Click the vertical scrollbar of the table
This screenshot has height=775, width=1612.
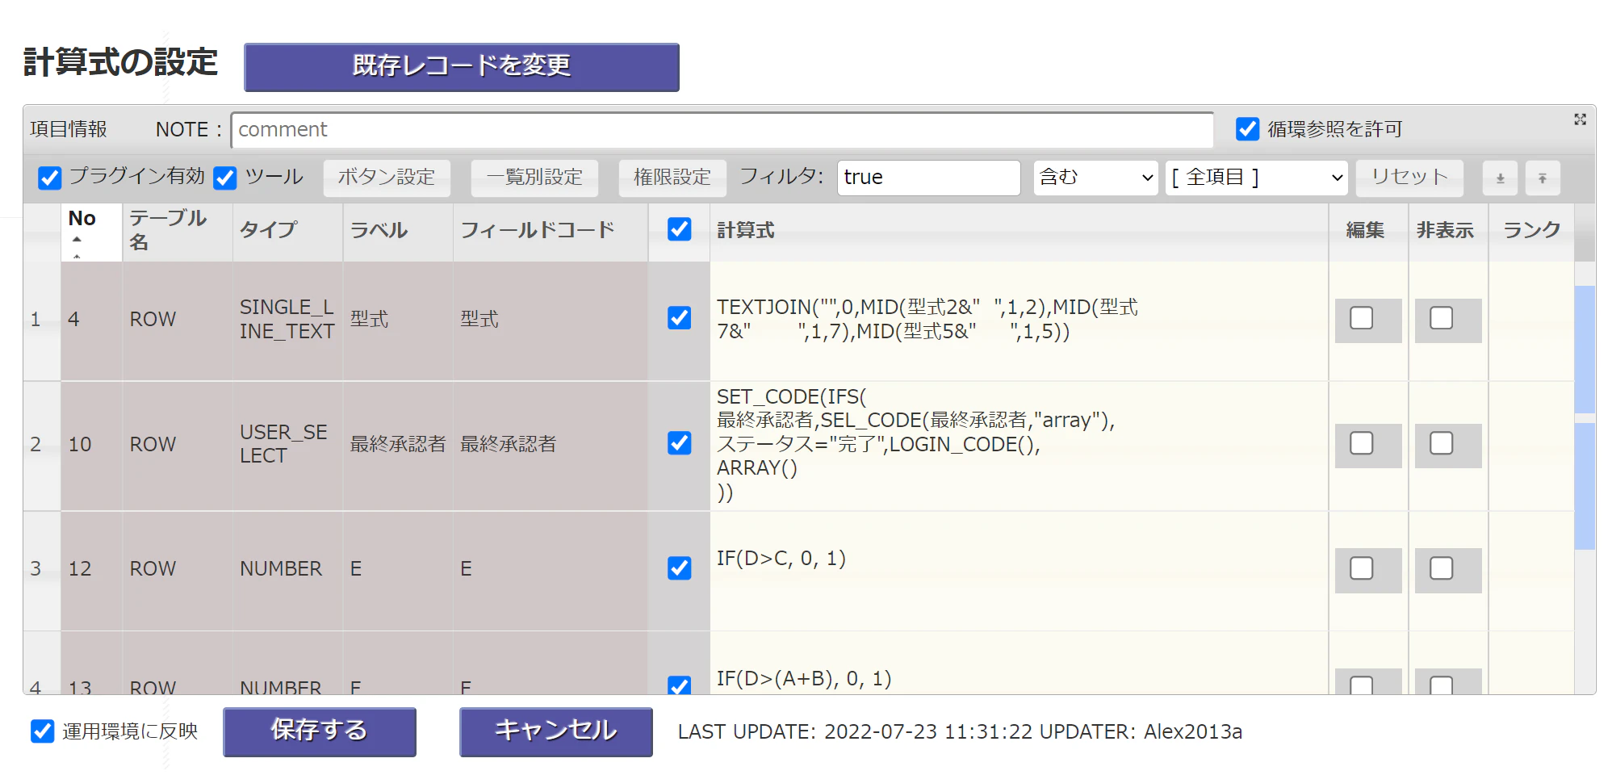1585,476
